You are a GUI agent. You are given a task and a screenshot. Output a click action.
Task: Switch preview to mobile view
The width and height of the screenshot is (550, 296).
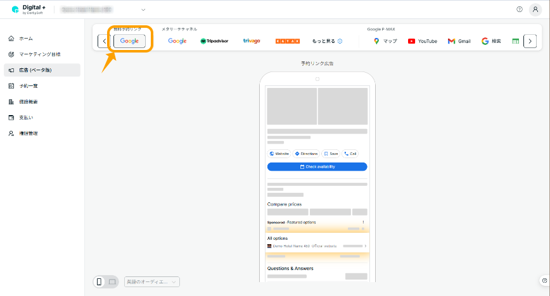99,281
